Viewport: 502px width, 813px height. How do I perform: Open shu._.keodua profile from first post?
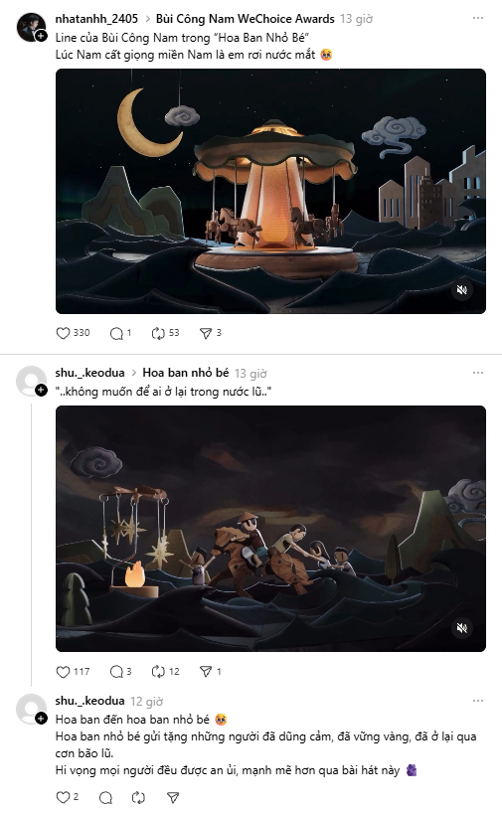point(89,373)
